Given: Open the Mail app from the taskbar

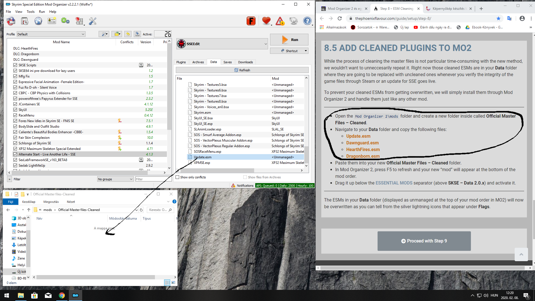Looking at the screenshot, I should click(48, 295).
